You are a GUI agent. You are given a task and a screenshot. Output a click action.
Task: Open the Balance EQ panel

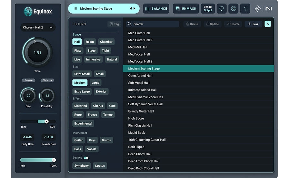pyautogui.click(x=156, y=8)
